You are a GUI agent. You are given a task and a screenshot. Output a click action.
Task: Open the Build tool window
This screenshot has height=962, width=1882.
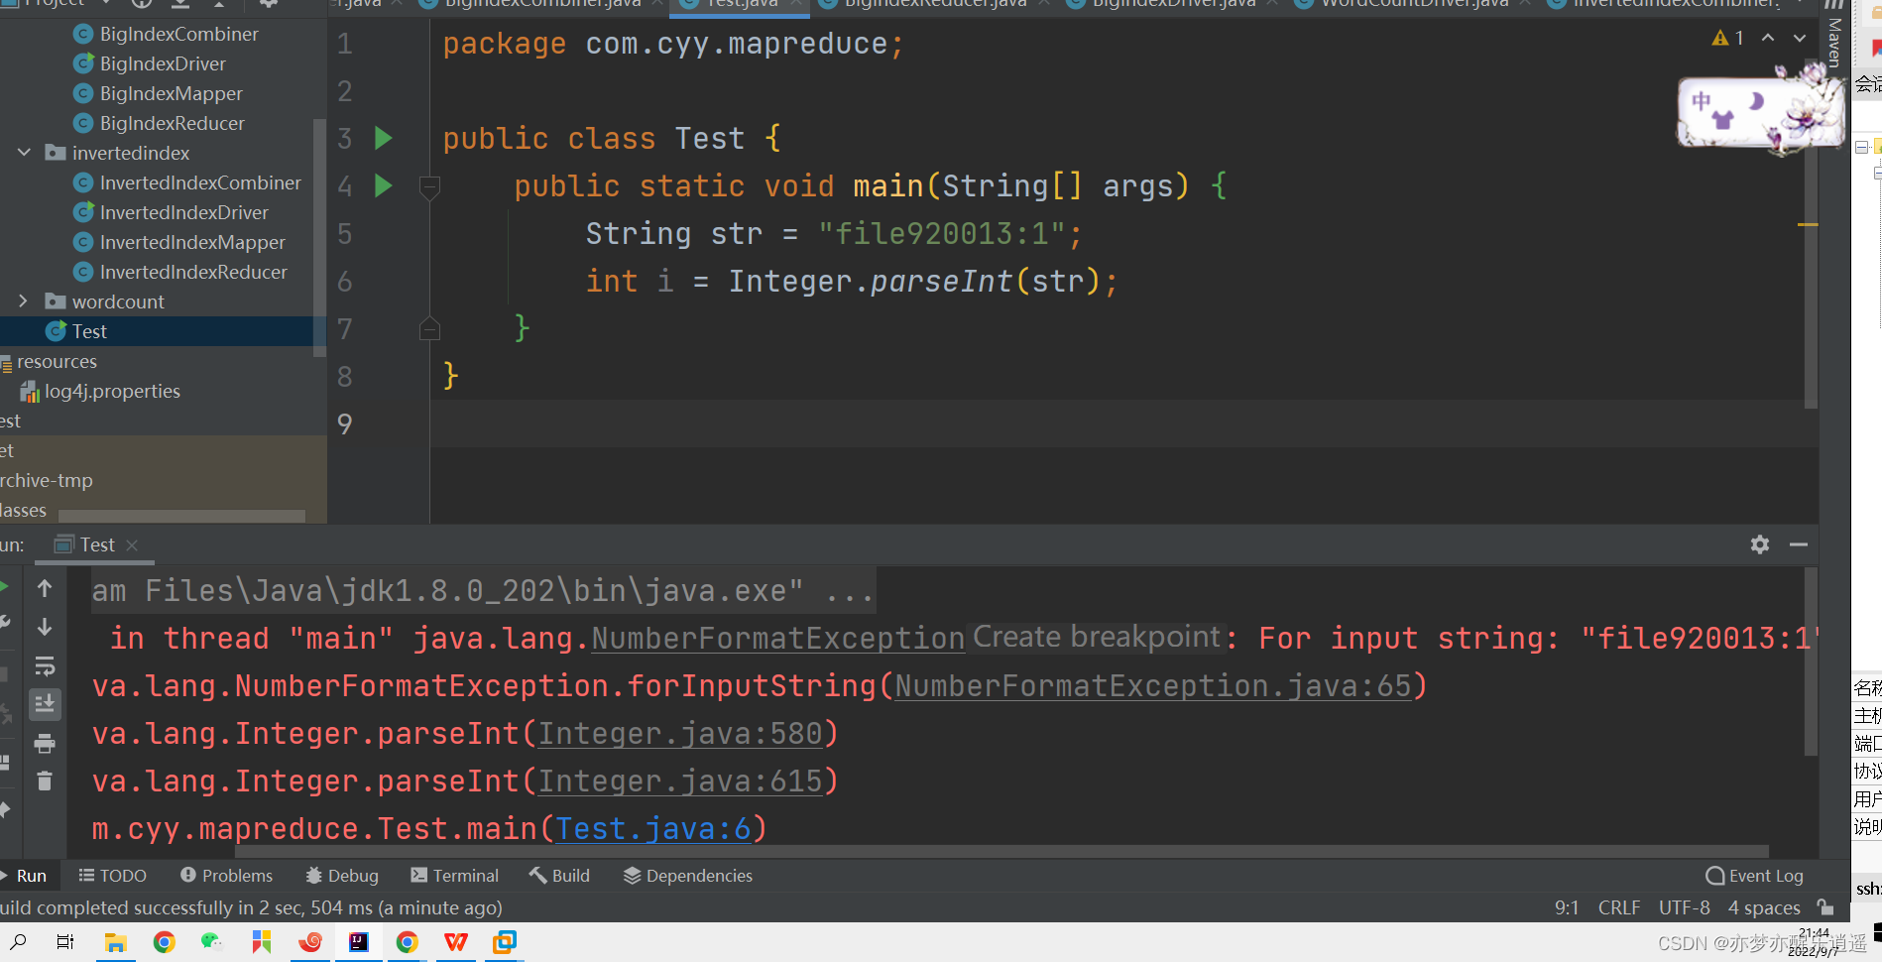559,876
